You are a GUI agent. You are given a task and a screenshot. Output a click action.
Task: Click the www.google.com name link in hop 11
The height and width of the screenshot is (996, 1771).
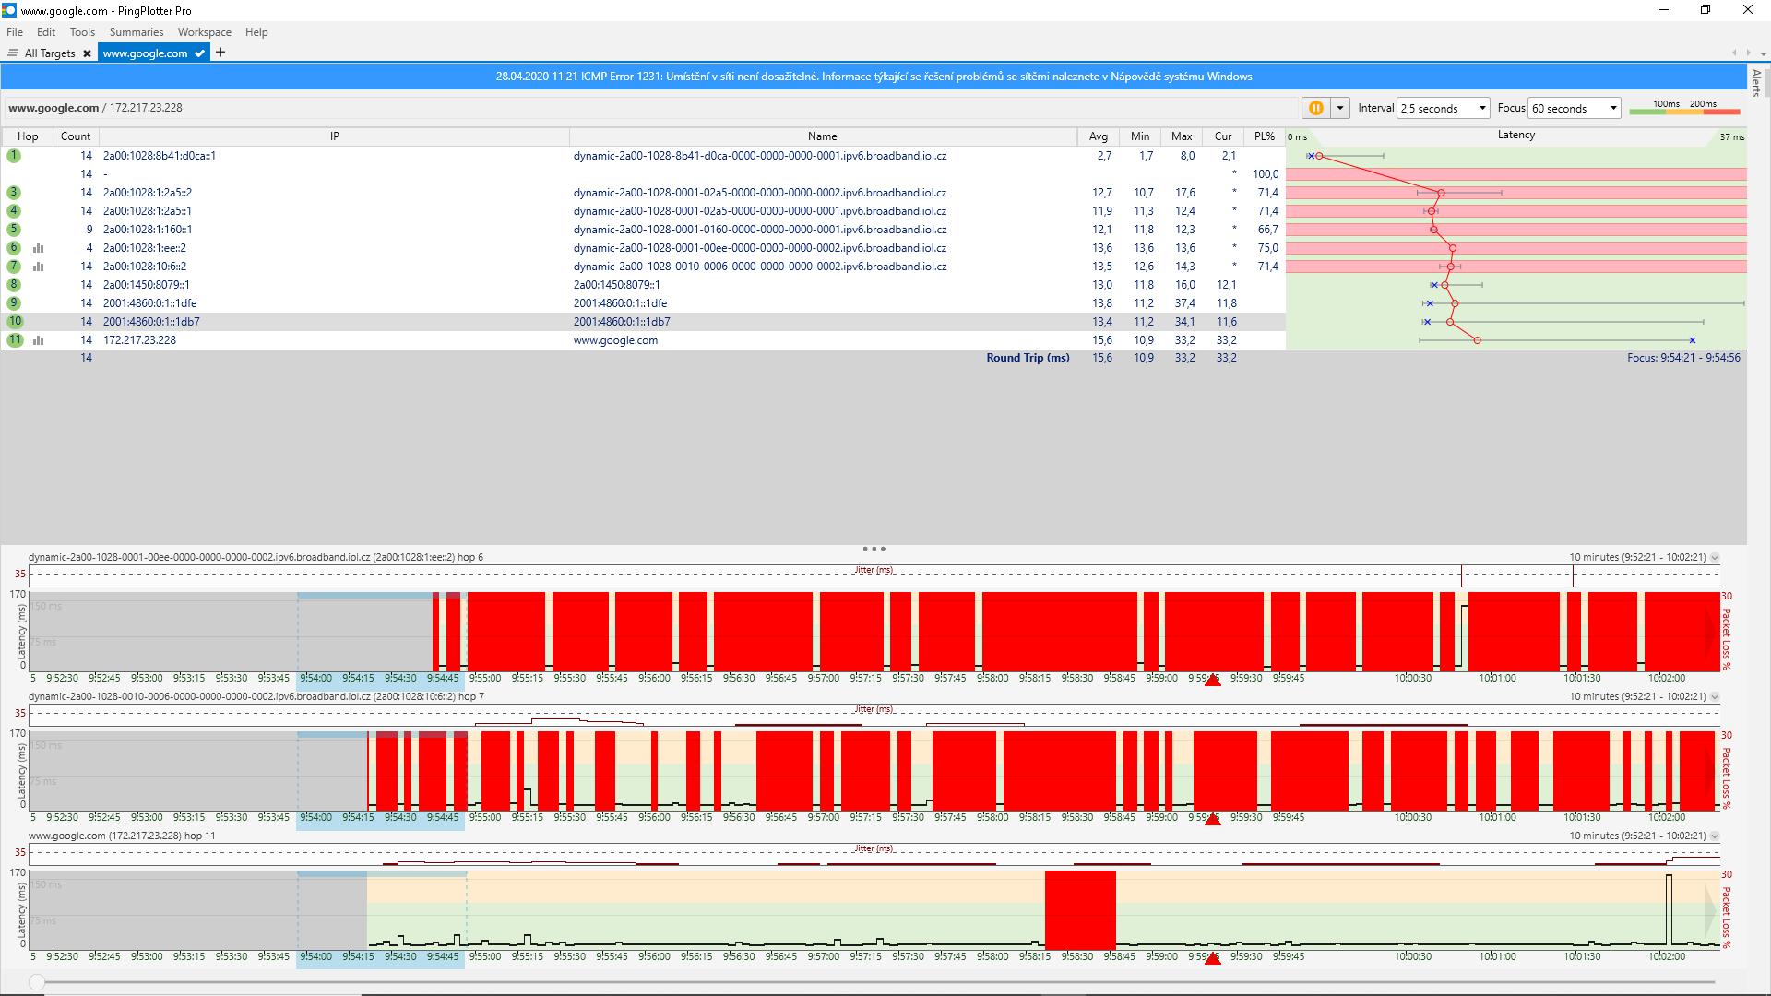615,340
